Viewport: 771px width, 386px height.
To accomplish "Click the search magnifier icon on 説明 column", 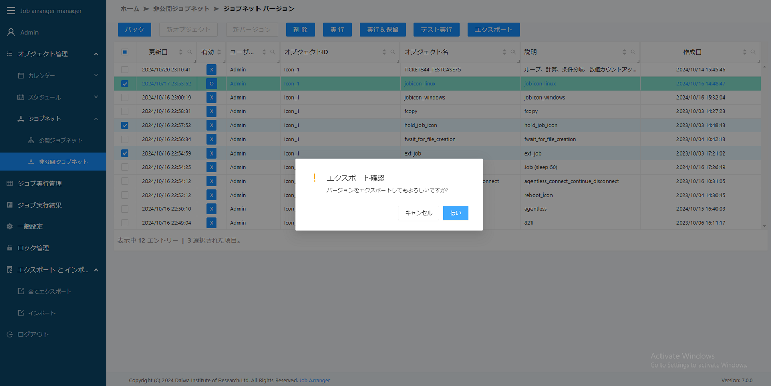I will [x=632, y=52].
